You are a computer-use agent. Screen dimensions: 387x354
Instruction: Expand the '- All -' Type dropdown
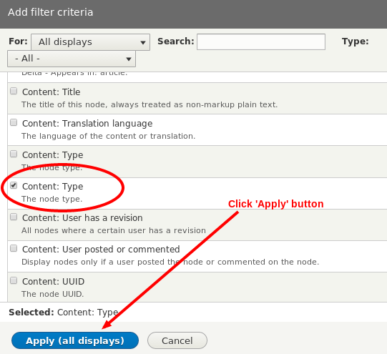pos(72,59)
